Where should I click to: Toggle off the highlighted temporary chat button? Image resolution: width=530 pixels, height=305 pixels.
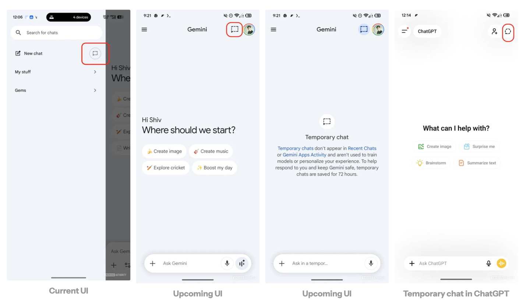[x=364, y=29]
